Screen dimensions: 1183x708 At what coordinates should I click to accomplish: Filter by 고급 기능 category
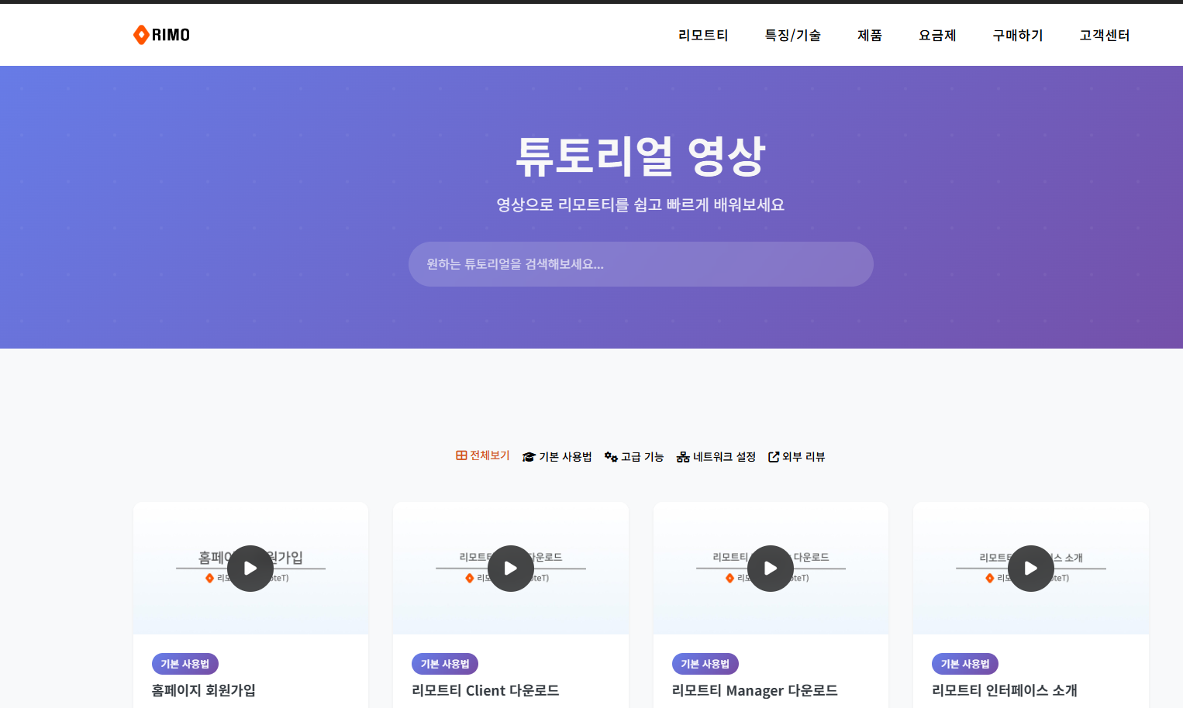click(x=634, y=457)
